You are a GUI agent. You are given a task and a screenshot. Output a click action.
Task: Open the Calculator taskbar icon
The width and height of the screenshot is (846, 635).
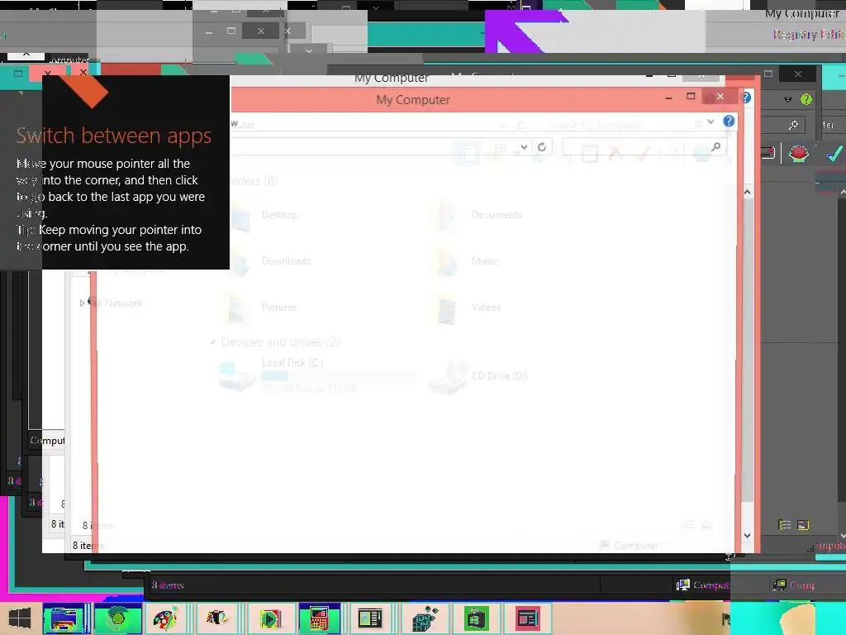(x=318, y=618)
